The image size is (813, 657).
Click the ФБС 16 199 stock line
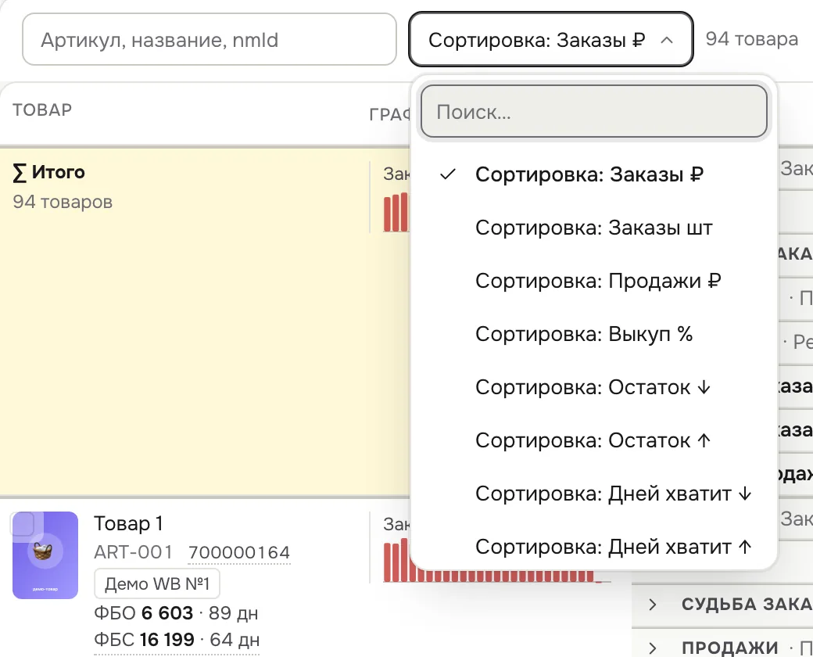(177, 640)
